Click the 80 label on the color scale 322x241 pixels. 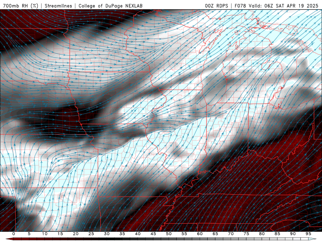pyautogui.click(x=262, y=234)
